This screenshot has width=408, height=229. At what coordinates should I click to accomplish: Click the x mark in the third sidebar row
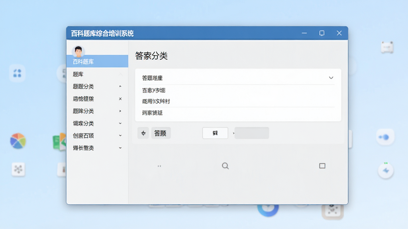[x=120, y=99]
